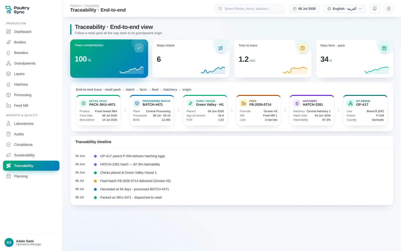
Task: Select the PACK-SKU-4471 card title
Action: point(102,105)
